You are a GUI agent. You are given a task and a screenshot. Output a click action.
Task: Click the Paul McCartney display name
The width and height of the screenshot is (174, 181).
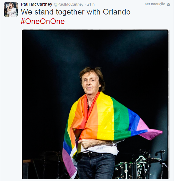[37, 4]
